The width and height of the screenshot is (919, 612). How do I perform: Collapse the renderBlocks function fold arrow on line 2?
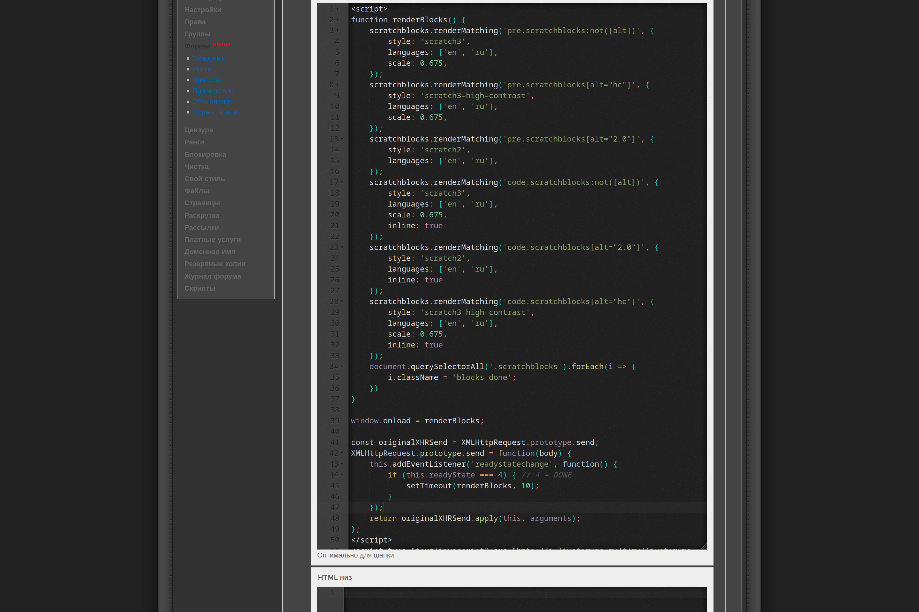(338, 20)
